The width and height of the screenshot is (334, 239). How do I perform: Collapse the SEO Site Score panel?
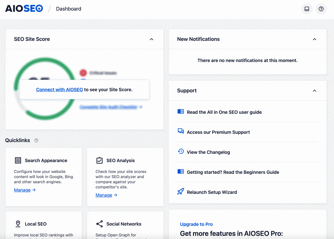152,39
